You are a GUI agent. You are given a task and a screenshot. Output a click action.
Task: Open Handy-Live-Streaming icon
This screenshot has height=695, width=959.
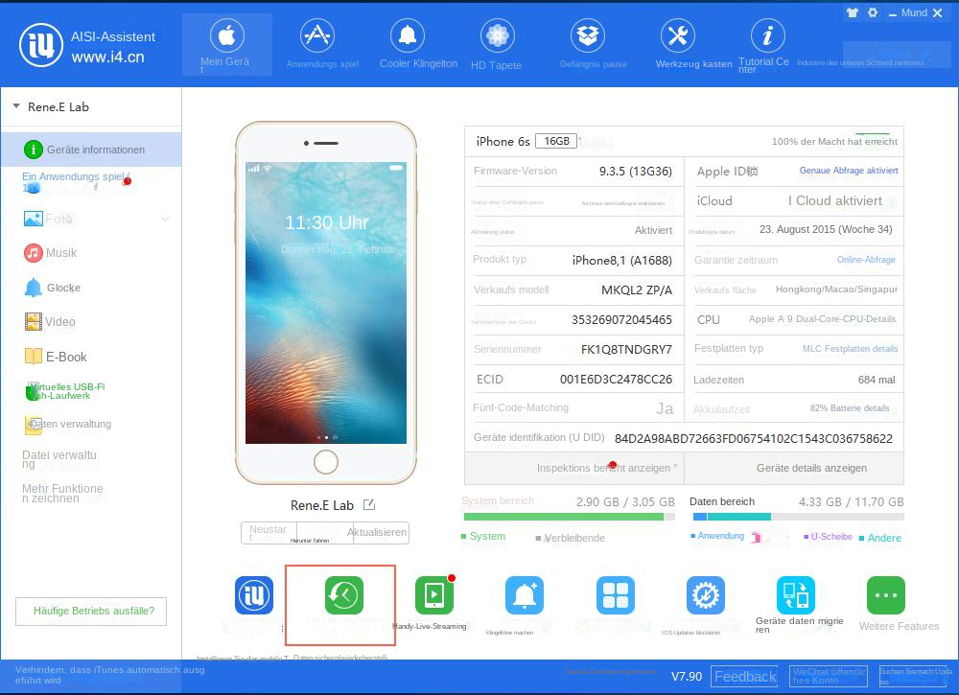click(434, 594)
